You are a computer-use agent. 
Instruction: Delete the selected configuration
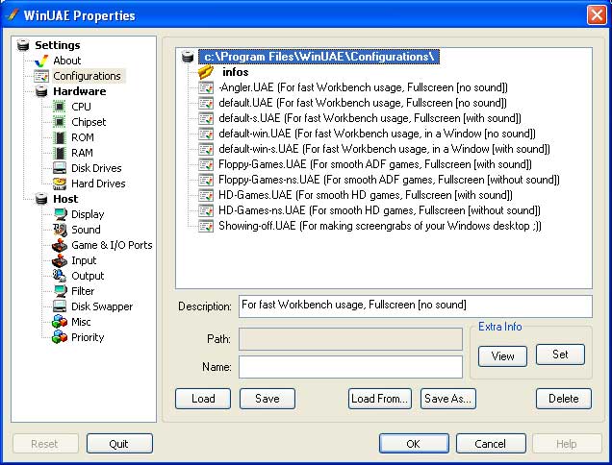(x=564, y=399)
